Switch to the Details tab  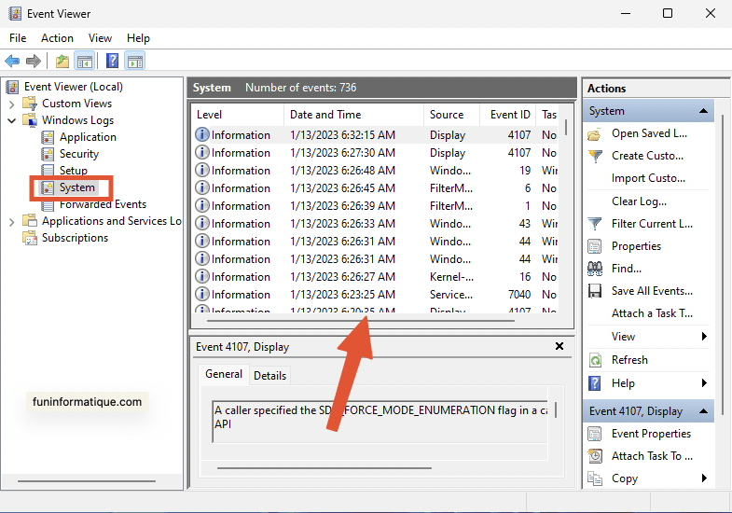[269, 376]
